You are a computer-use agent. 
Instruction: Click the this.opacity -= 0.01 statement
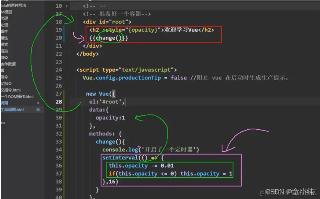point(141,166)
